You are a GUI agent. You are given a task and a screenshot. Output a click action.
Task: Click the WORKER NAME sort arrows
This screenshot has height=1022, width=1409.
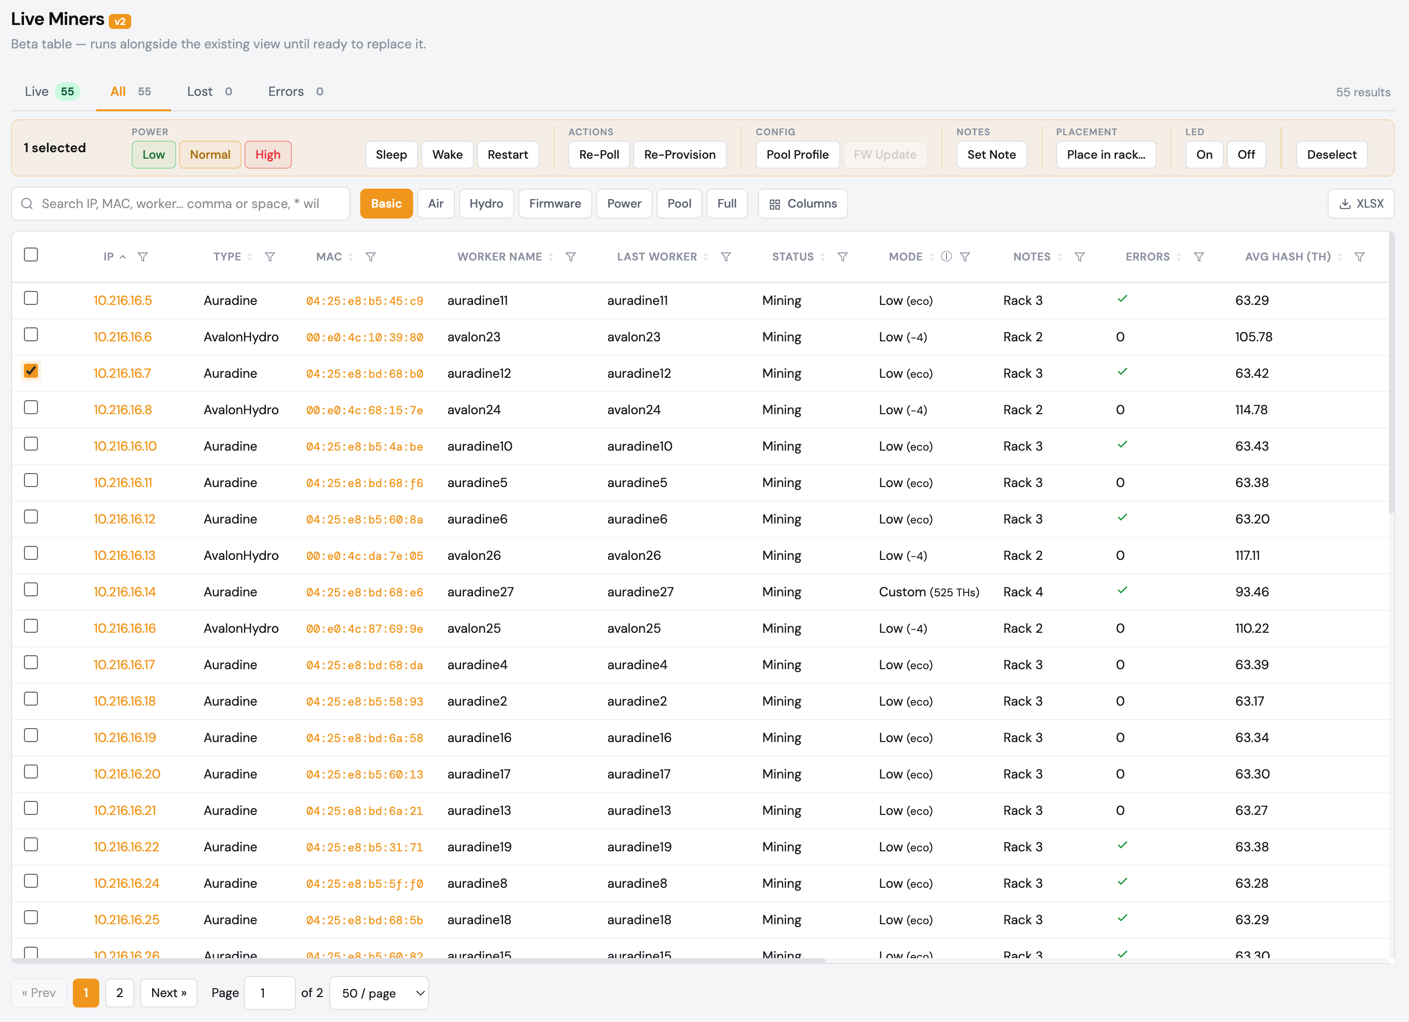click(x=550, y=256)
